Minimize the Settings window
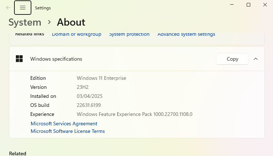 [x=232, y=5]
